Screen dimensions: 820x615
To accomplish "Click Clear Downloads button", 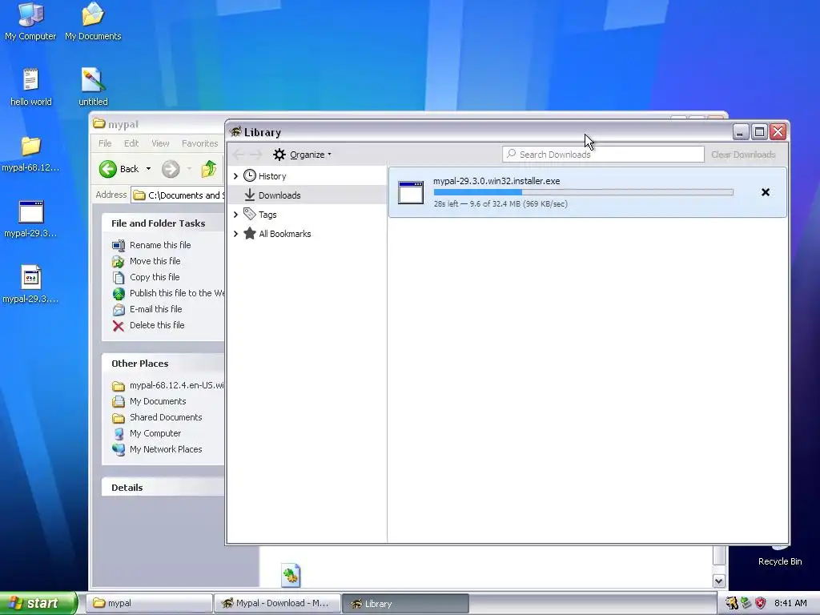I will [743, 155].
